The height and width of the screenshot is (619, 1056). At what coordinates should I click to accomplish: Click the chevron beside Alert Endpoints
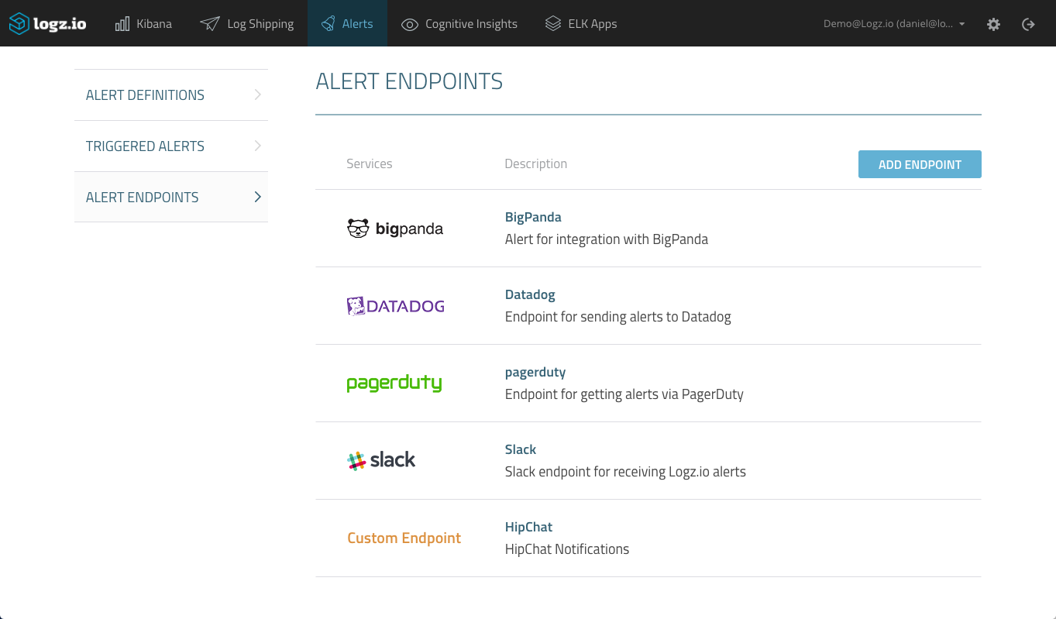[x=258, y=198]
